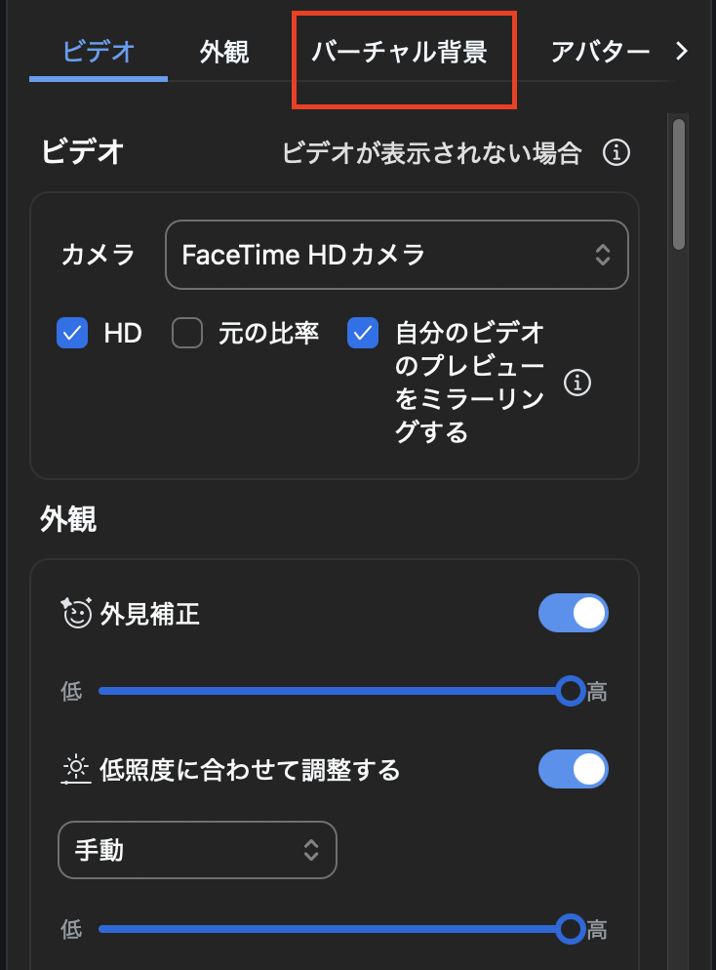Select the ビデオ tab

pos(98,52)
